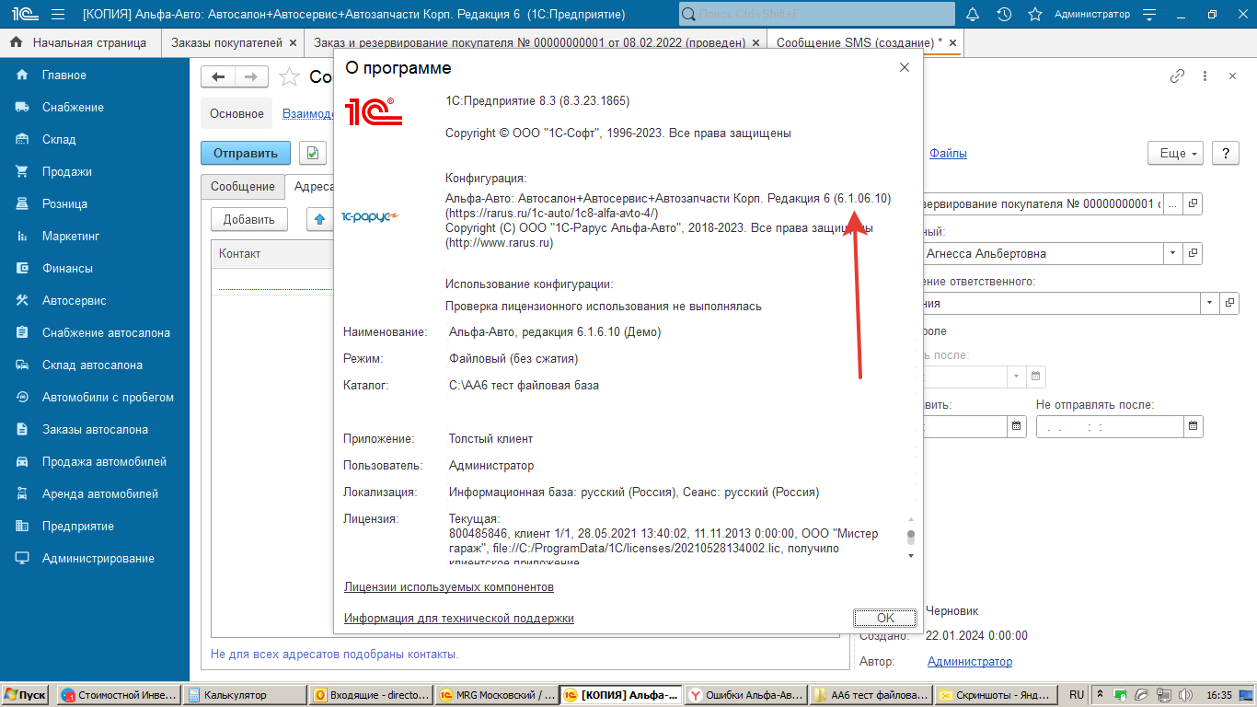Toggle the RU language indicator

(1077, 695)
